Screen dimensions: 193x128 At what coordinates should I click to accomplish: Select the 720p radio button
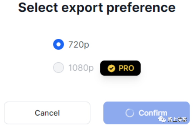coord(59,44)
